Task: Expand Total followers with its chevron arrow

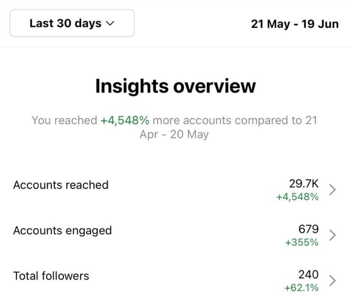Action: tap(333, 280)
